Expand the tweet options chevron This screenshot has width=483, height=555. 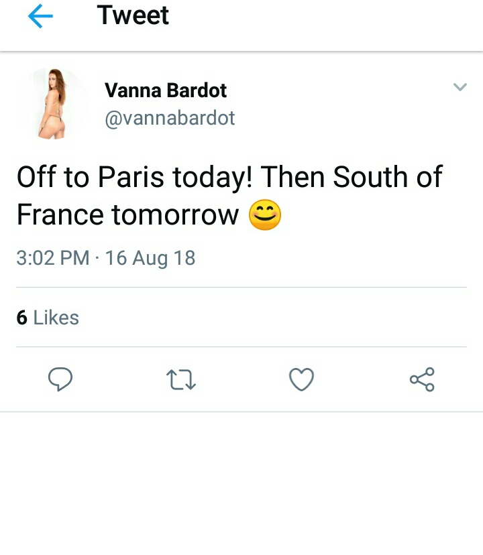(x=460, y=87)
